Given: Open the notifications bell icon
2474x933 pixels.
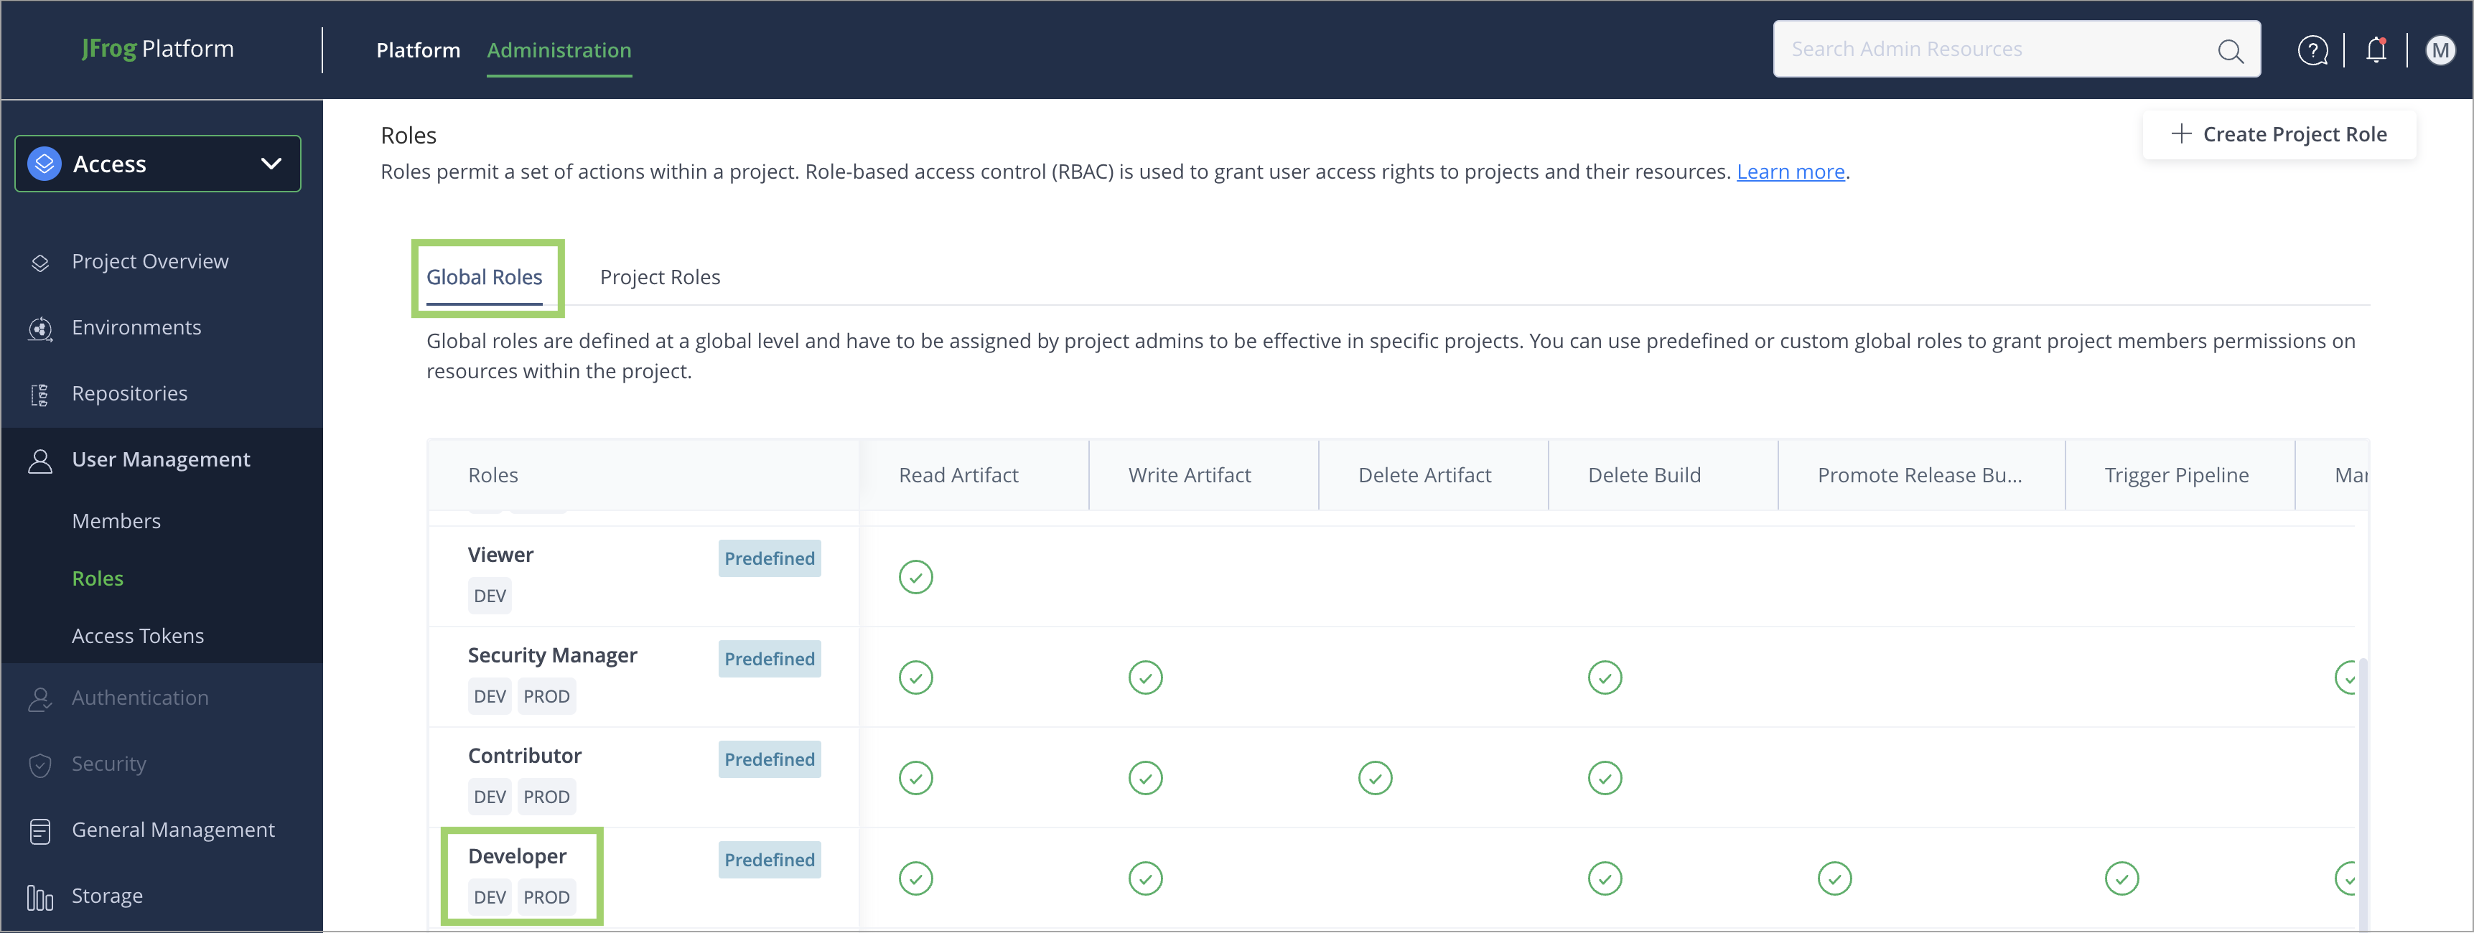Looking at the screenshot, I should coord(2375,50).
